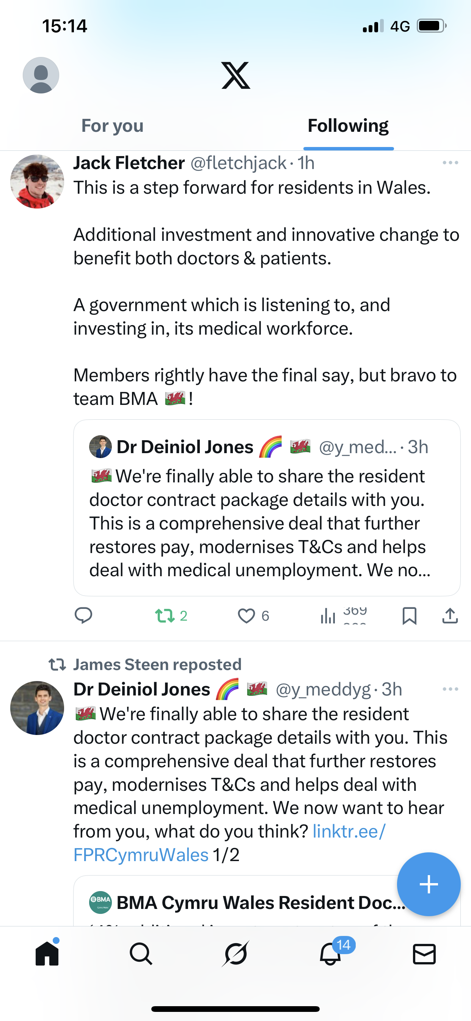The image size is (471, 1021).
Task: Open Grok from bottom navigation
Action: coord(235,953)
